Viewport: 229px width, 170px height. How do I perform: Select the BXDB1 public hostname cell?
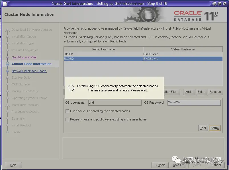tap(103, 54)
